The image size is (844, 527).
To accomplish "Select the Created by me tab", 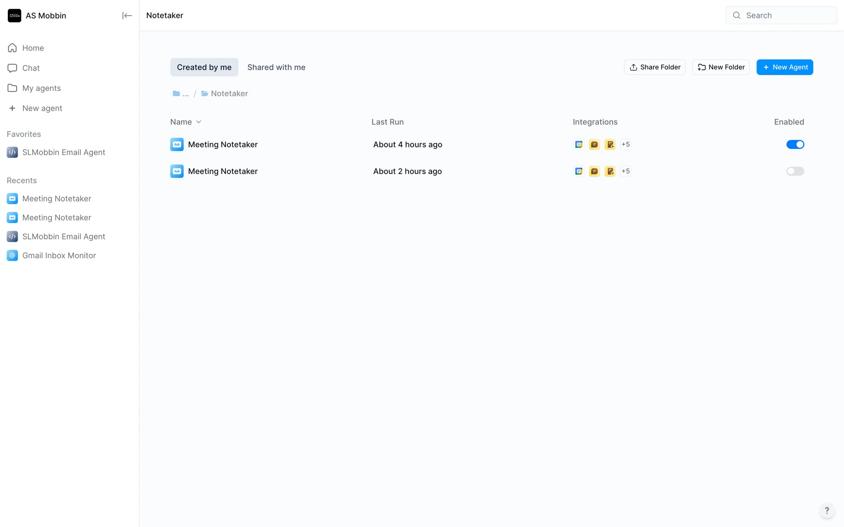I will (x=204, y=67).
